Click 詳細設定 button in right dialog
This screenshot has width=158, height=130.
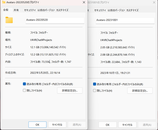140,91
